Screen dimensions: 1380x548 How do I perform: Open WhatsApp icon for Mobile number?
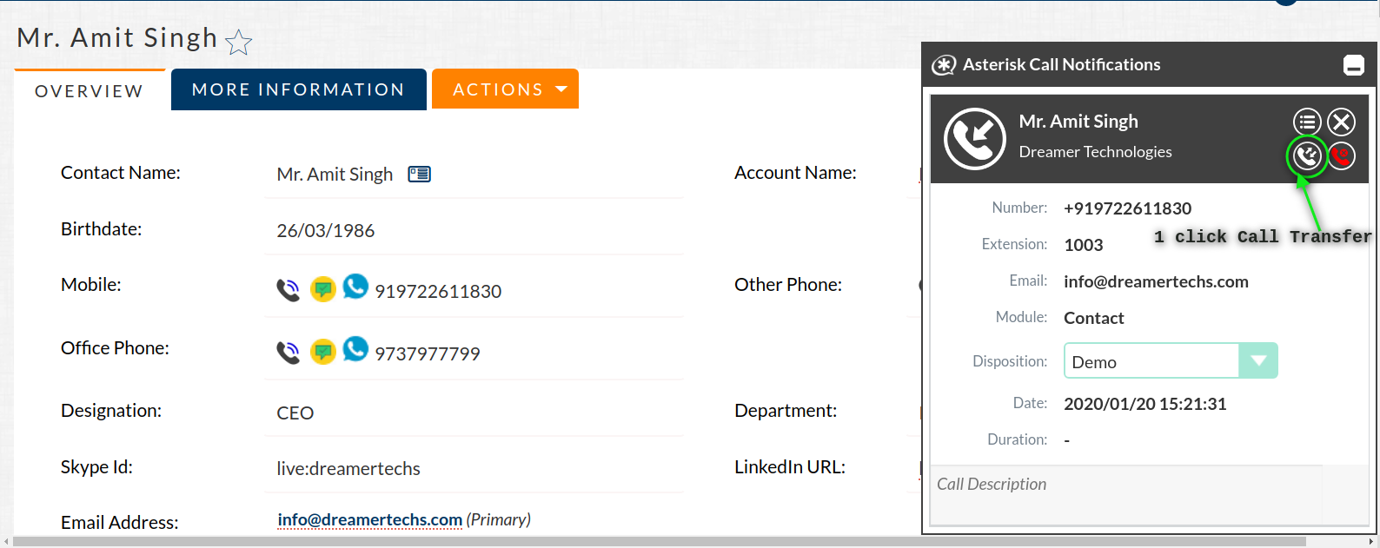point(355,286)
